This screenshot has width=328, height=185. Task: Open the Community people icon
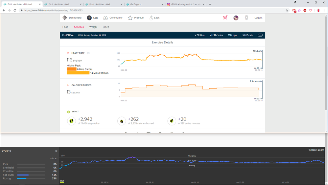(105, 18)
